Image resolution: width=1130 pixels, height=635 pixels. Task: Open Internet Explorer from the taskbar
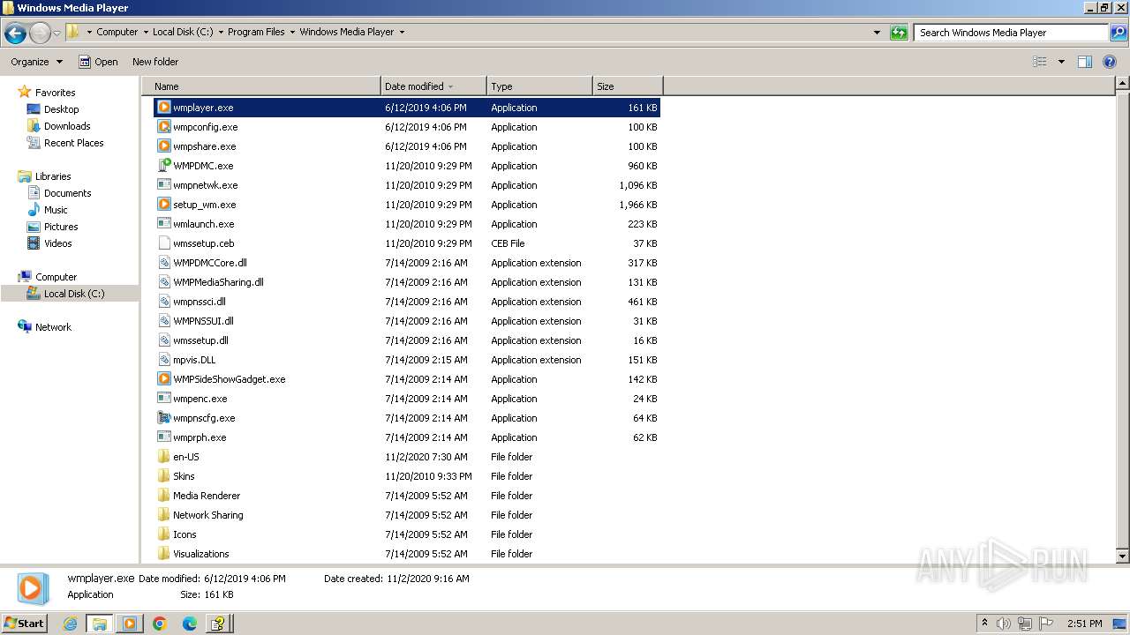71,624
